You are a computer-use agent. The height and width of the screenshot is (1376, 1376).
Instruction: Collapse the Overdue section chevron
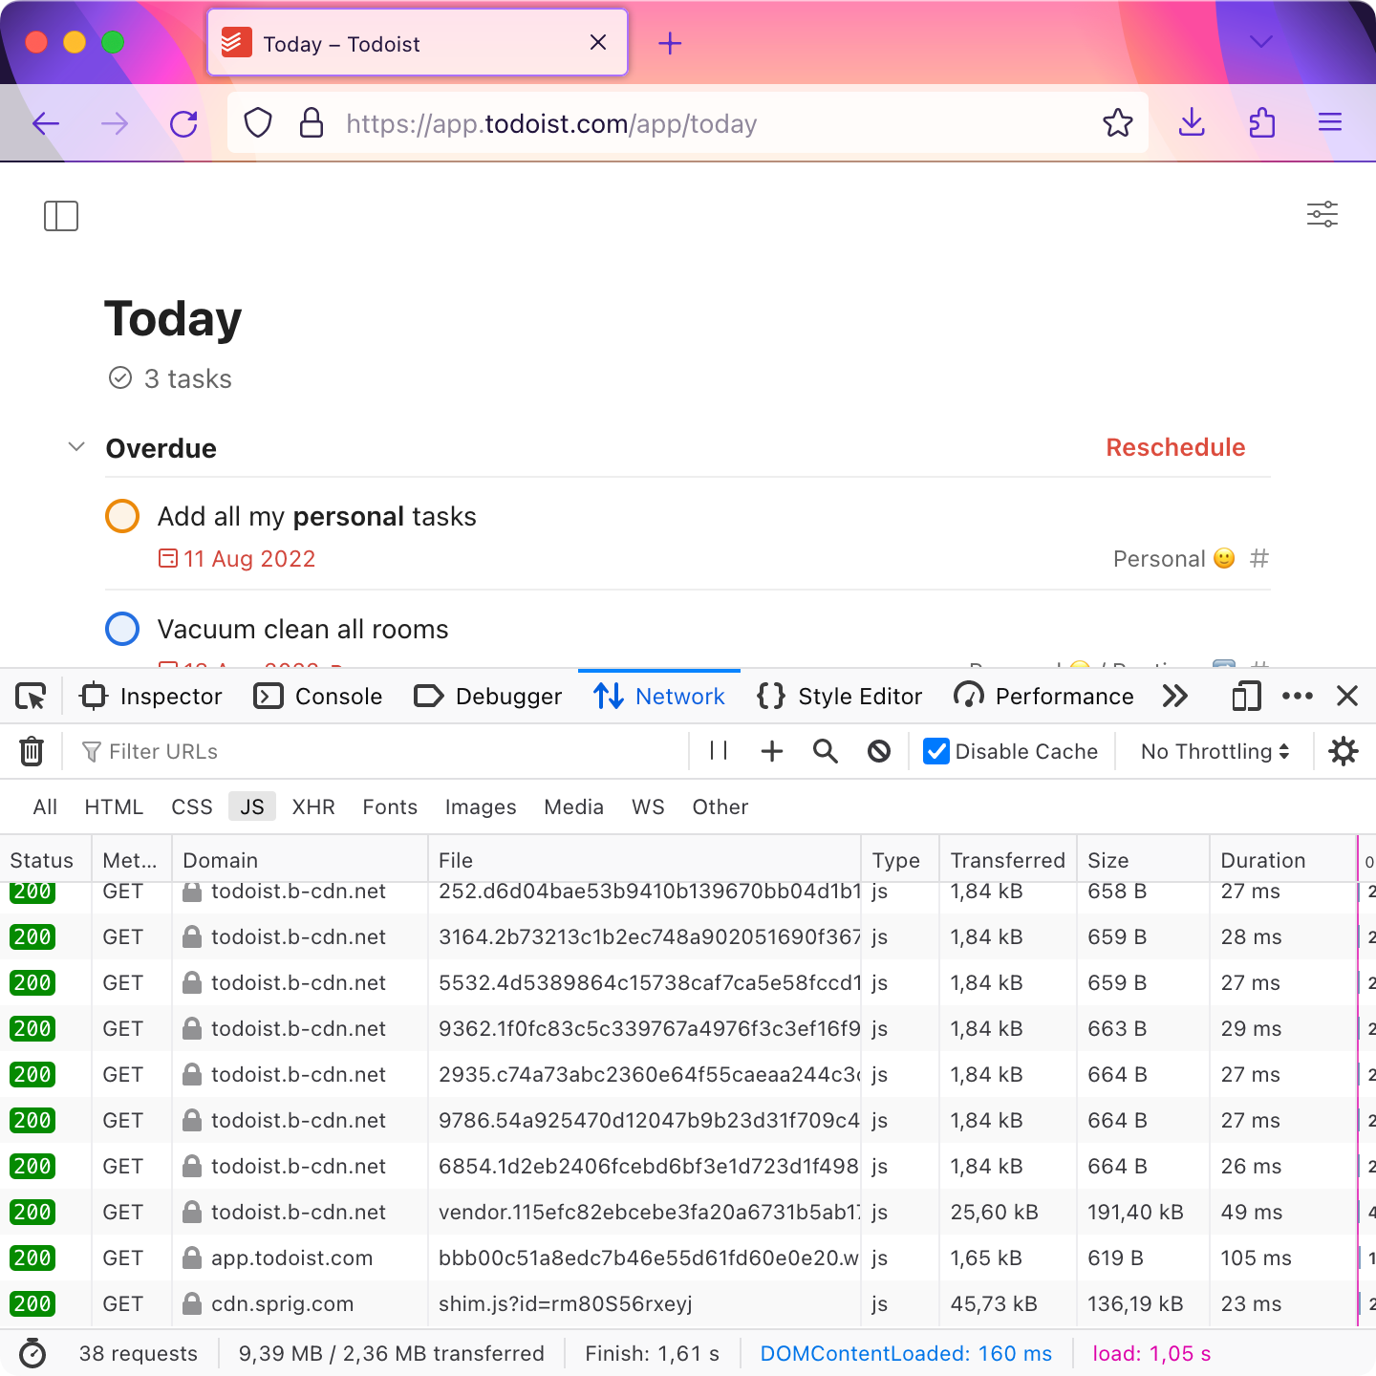[76, 447]
